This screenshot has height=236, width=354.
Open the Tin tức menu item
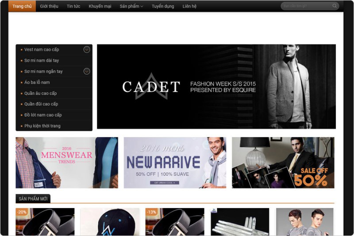coord(73,6)
